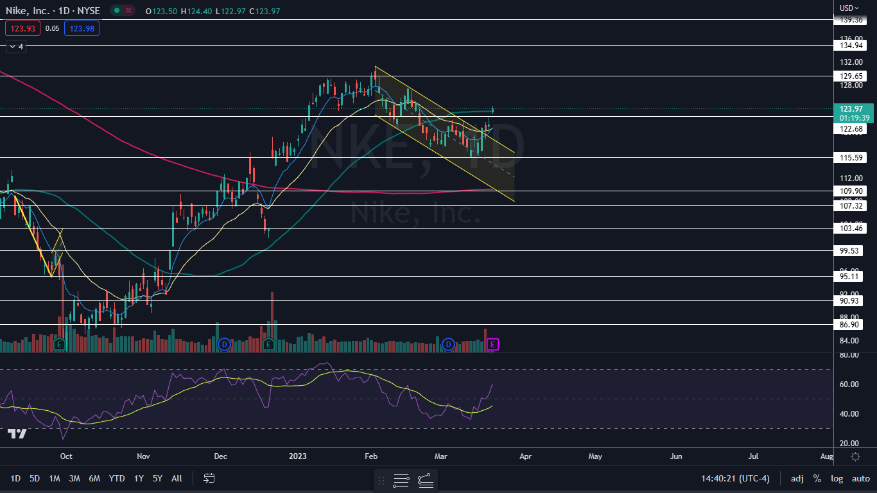
Task: Click the trend line drawing tool icon
Action: point(425,480)
